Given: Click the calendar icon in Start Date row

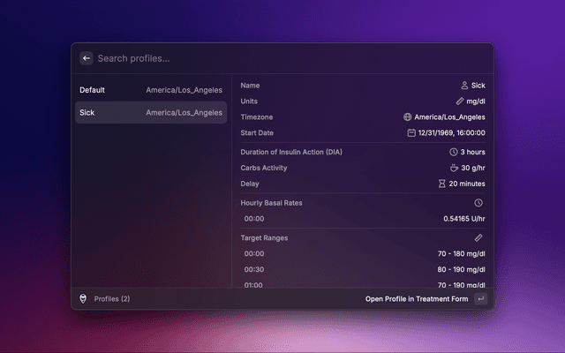Looking at the screenshot, I should click(411, 133).
